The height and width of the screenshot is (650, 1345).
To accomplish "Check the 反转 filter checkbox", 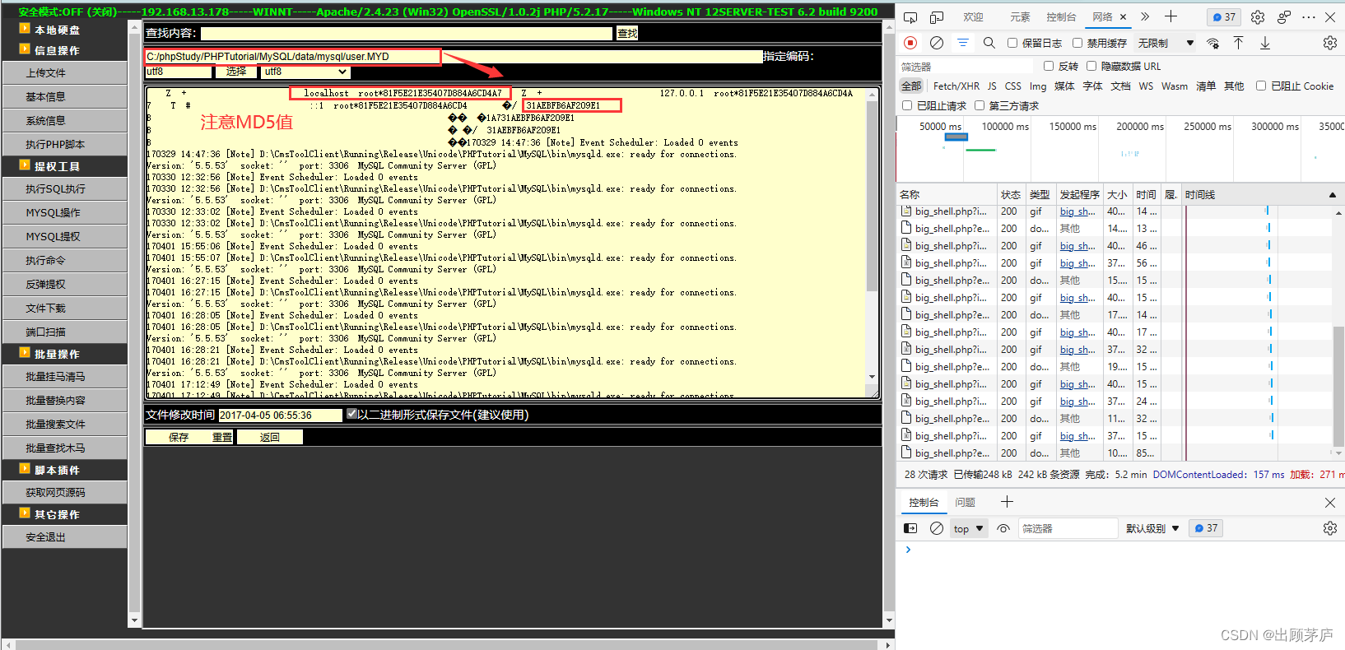I will pyautogui.click(x=1049, y=66).
